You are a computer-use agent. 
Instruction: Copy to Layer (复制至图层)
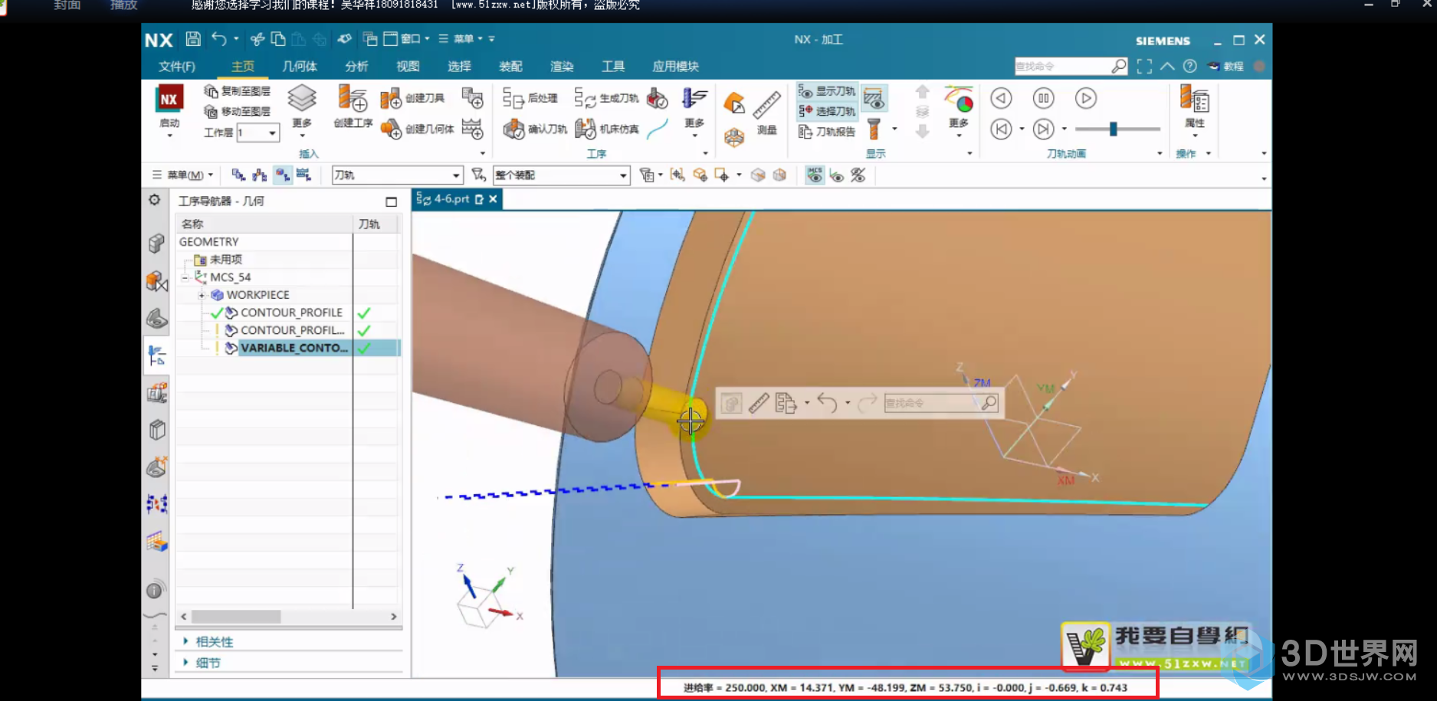tap(237, 91)
